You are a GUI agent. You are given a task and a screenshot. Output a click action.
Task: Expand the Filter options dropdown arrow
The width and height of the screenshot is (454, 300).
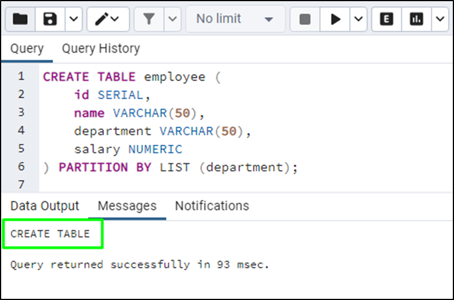coord(172,19)
